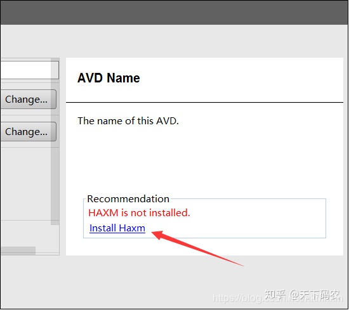Viewport: 349px width, 310px height.
Task: Click the upper Change... button
Action: (x=28, y=100)
